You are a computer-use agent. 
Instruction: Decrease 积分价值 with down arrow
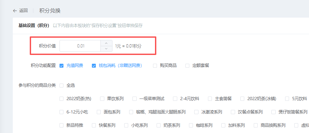(106, 48)
